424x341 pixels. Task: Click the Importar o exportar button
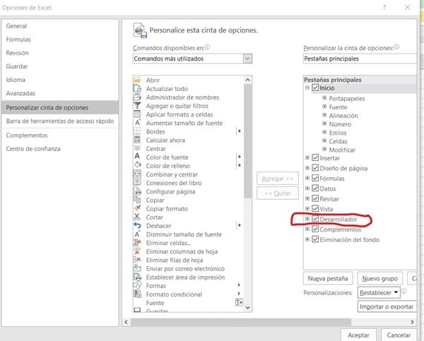click(387, 306)
